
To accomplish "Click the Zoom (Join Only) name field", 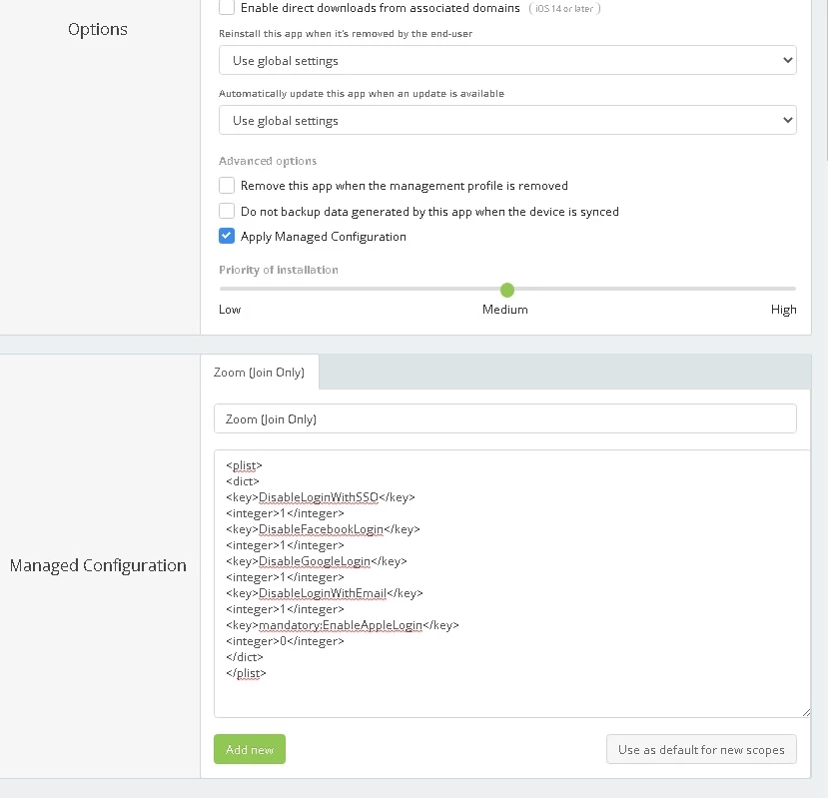I will [504, 418].
